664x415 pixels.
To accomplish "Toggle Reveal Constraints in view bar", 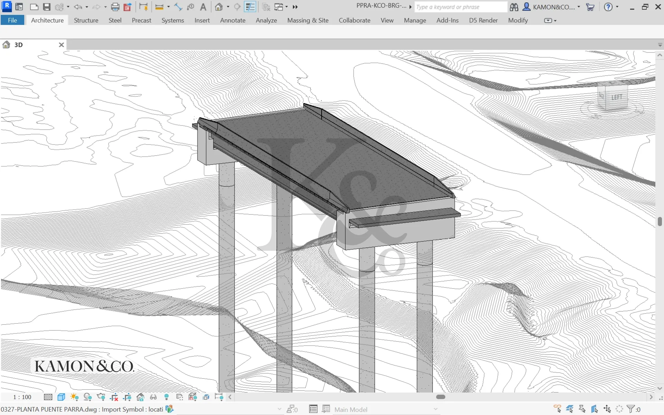I will point(219,397).
